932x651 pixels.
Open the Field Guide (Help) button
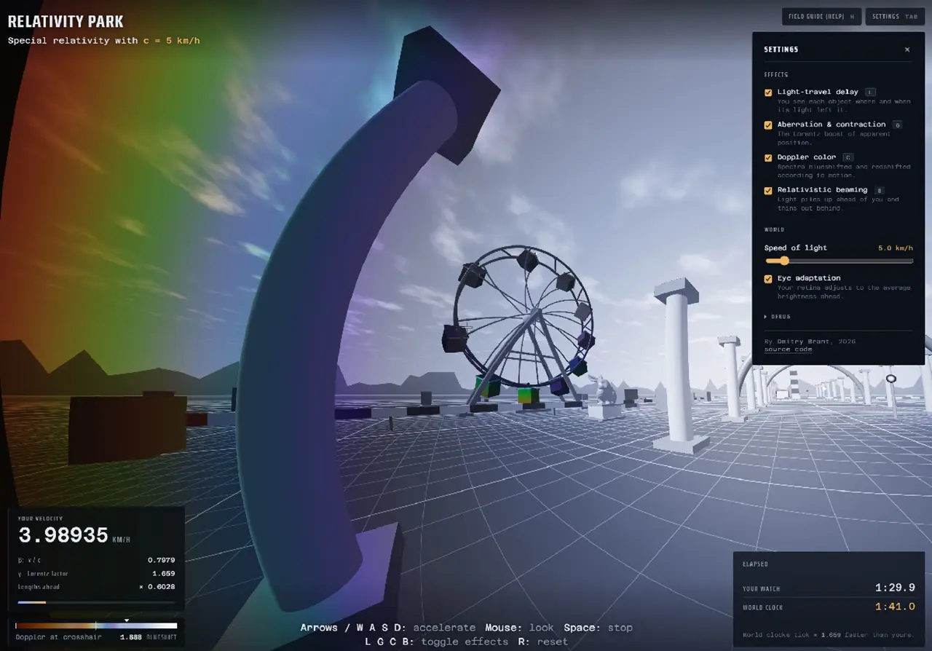(822, 17)
